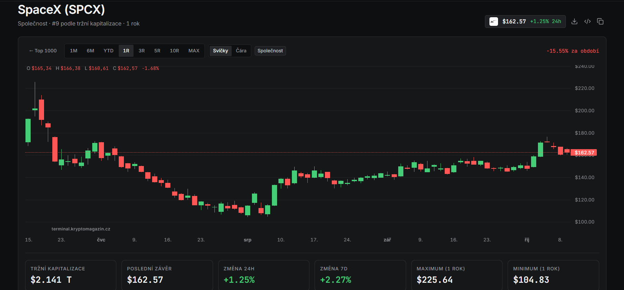Click the Minimum (1 rok) $104.83 value

click(531, 280)
